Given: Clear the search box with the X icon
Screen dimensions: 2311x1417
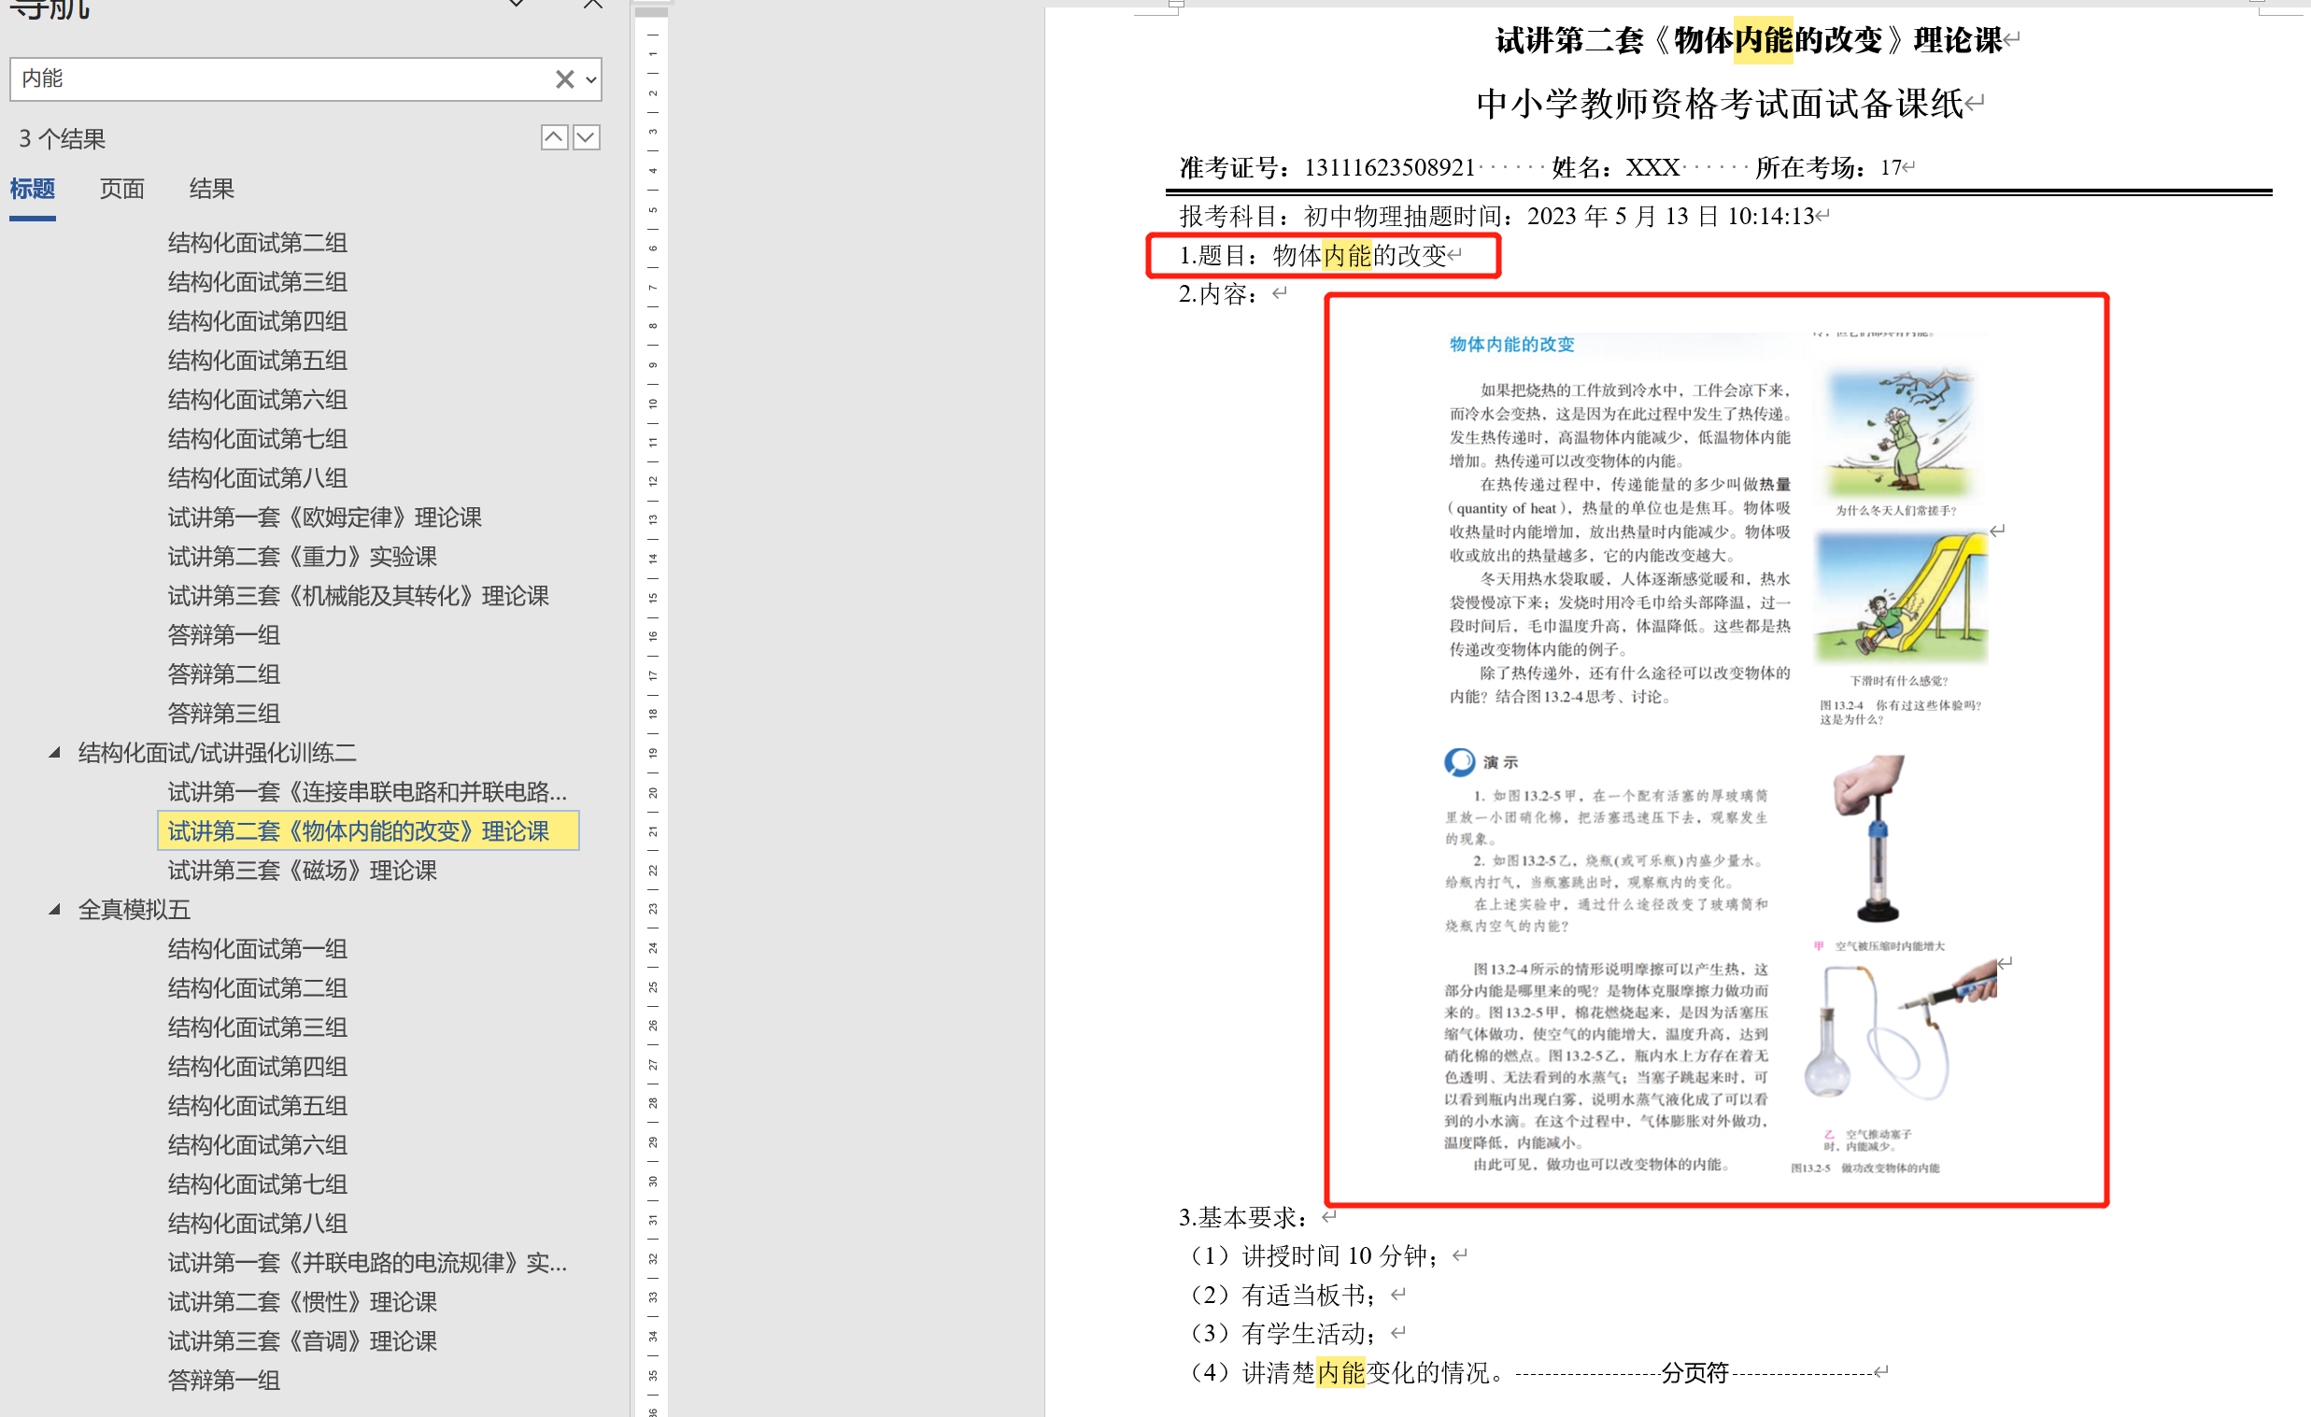Looking at the screenshot, I should (563, 79).
